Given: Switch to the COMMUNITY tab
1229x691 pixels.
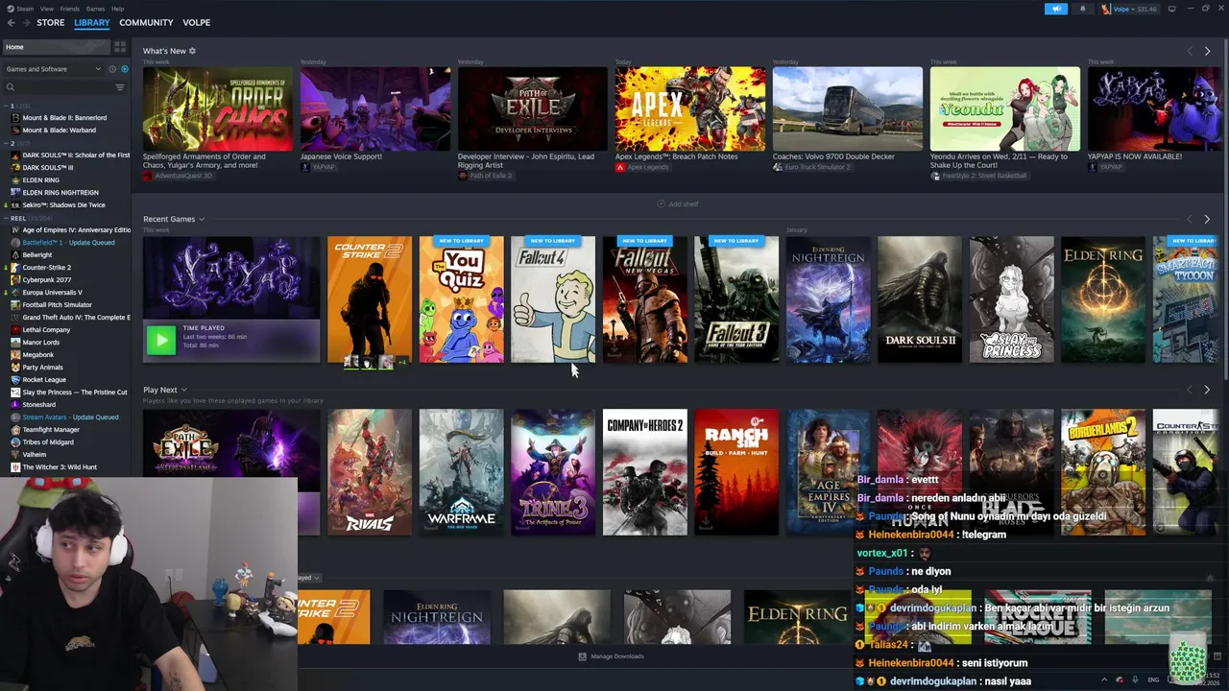Looking at the screenshot, I should pyautogui.click(x=146, y=22).
